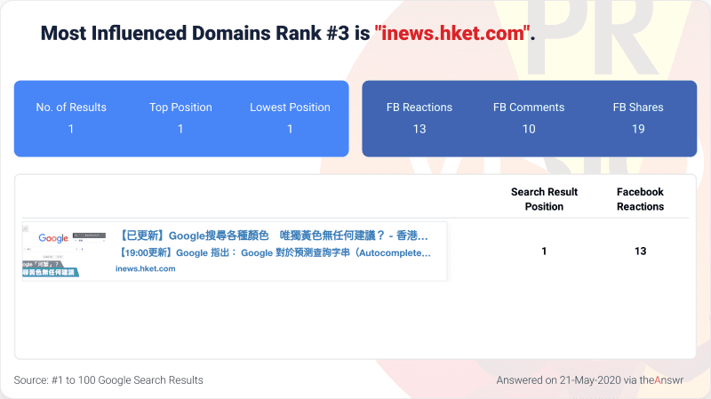Select the "inews.hket.com" text in the red headline

point(452,33)
